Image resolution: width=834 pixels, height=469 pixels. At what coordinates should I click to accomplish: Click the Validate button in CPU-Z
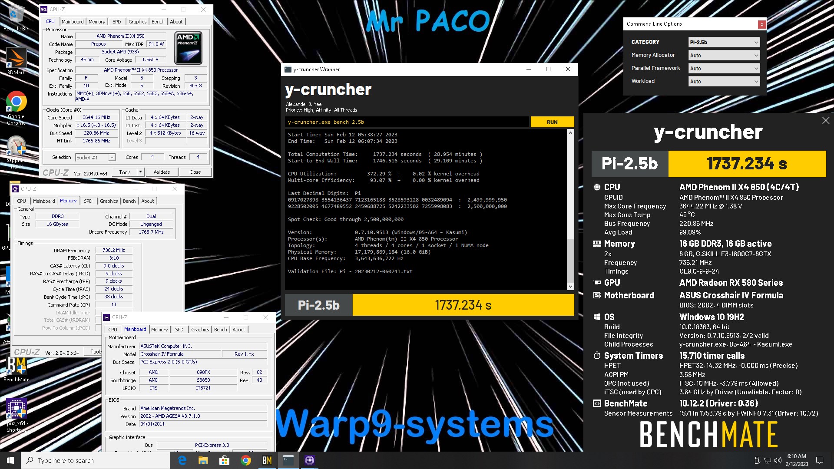click(162, 172)
